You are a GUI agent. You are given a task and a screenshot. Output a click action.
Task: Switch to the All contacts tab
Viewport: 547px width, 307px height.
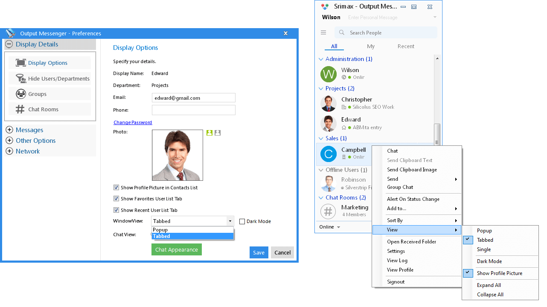click(334, 46)
